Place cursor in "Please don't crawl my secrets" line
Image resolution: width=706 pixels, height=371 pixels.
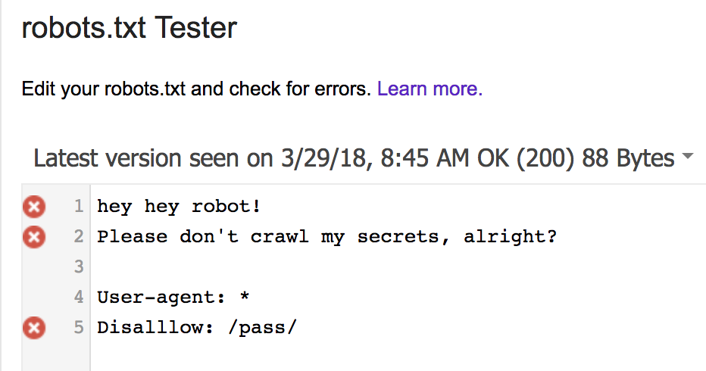pos(326,237)
